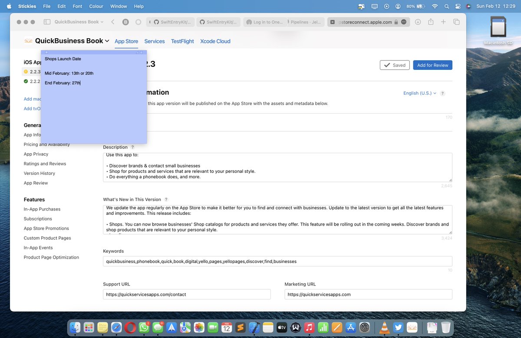Open Control Centre in menu bar
This screenshot has height=338, width=521.
click(458, 7)
